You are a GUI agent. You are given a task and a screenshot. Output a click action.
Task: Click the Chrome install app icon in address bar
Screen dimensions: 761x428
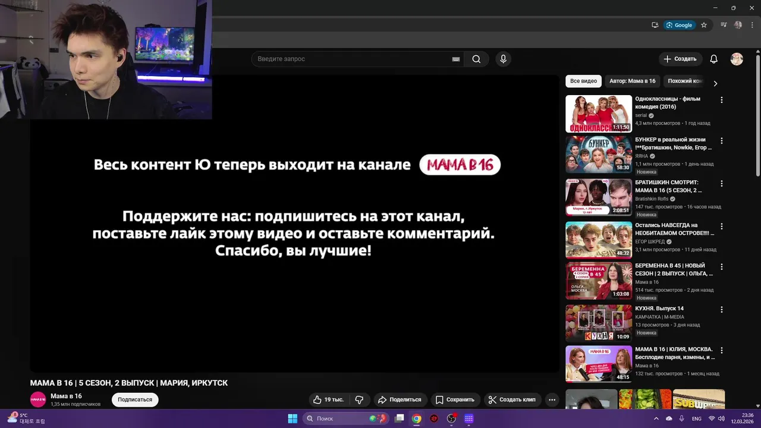point(655,25)
